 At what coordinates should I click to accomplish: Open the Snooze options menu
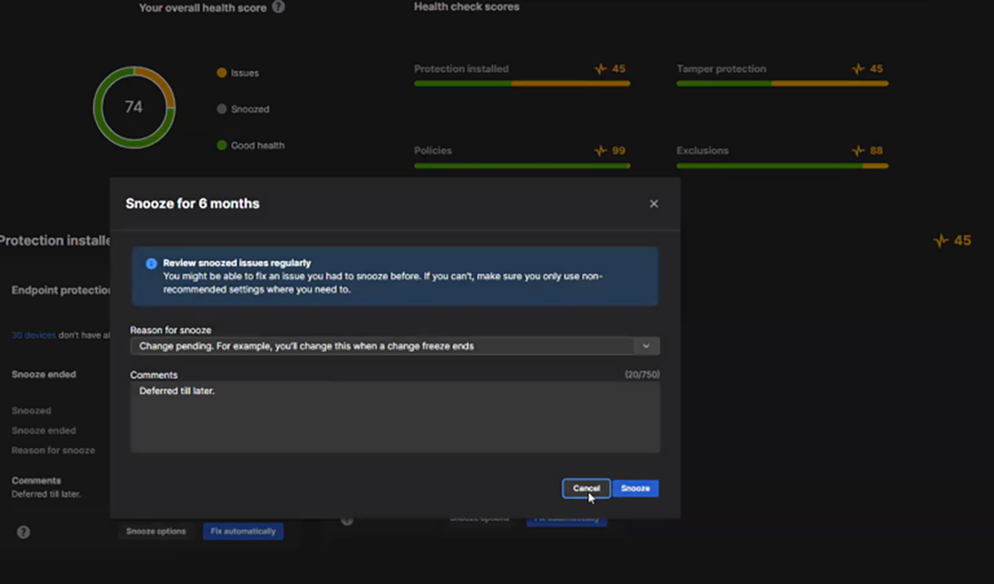pyautogui.click(x=156, y=531)
